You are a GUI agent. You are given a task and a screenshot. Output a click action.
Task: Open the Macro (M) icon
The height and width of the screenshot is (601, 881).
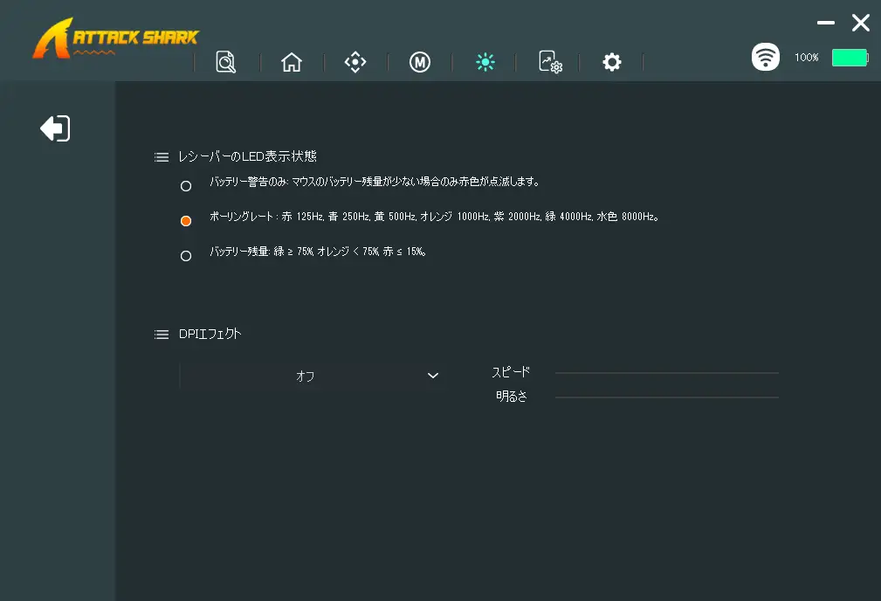point(420,62)
